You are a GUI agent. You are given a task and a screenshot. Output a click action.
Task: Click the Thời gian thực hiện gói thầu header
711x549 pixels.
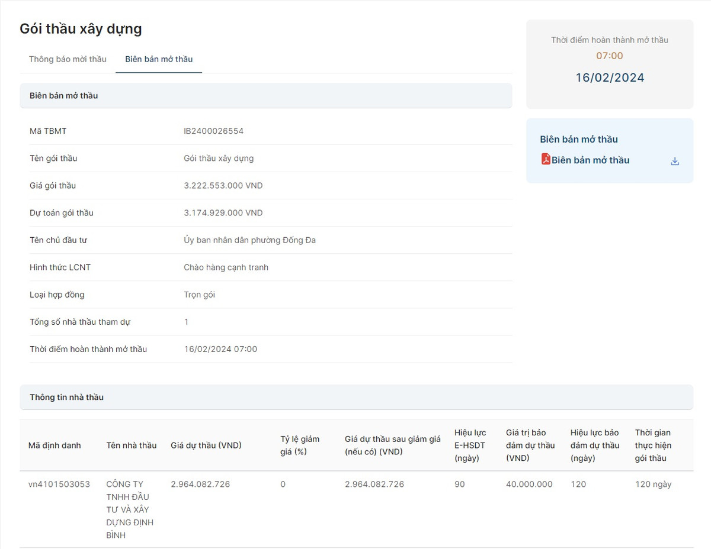point(653,445)
